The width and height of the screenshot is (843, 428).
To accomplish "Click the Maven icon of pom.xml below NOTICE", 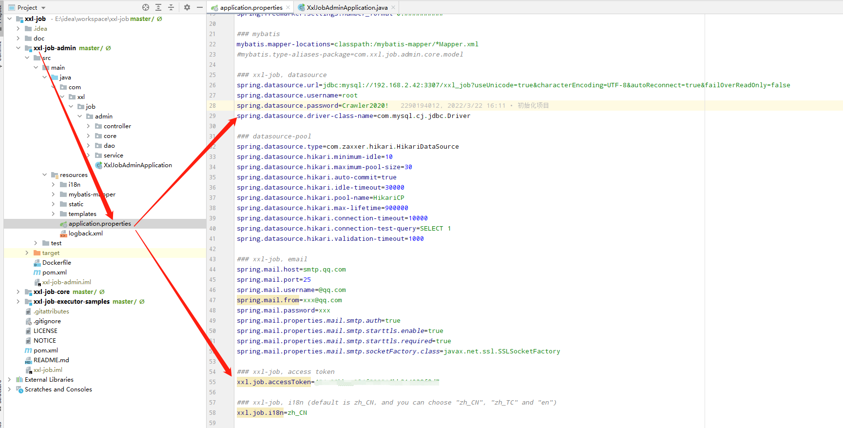I will pyautogui.click(x=28, y=350).
